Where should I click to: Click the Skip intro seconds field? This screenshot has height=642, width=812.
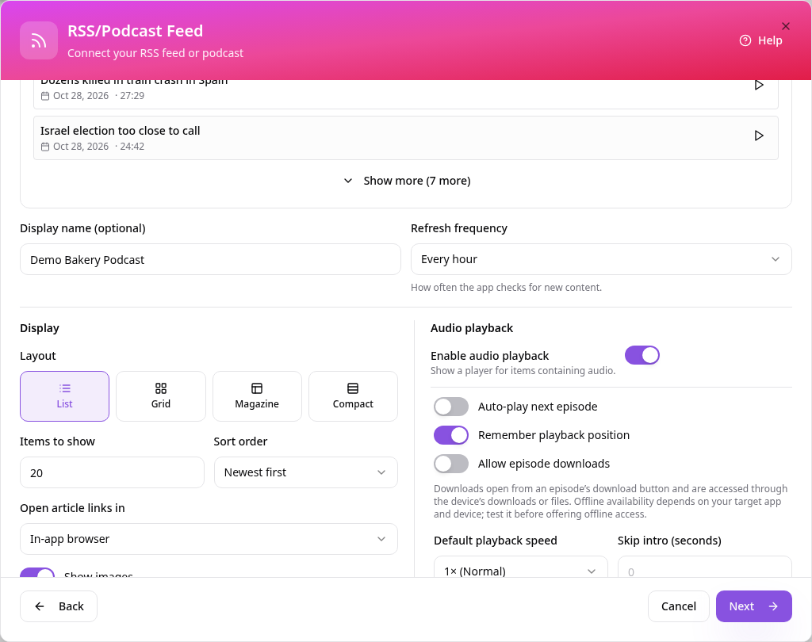pos(704,567)
